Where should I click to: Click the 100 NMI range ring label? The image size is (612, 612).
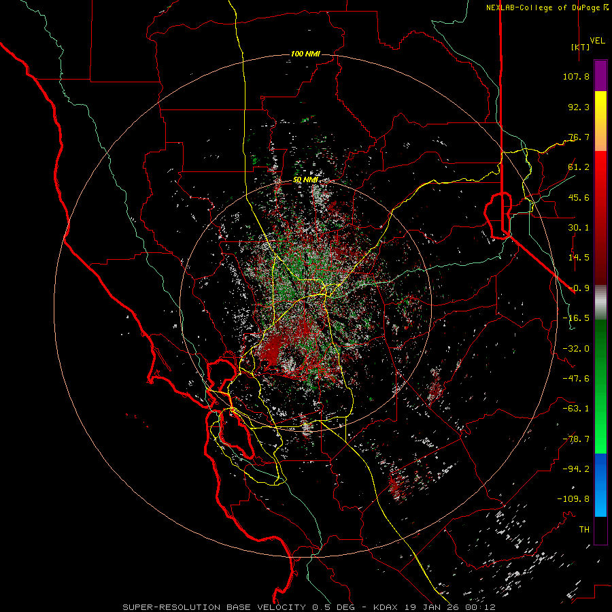coord(305,54)
